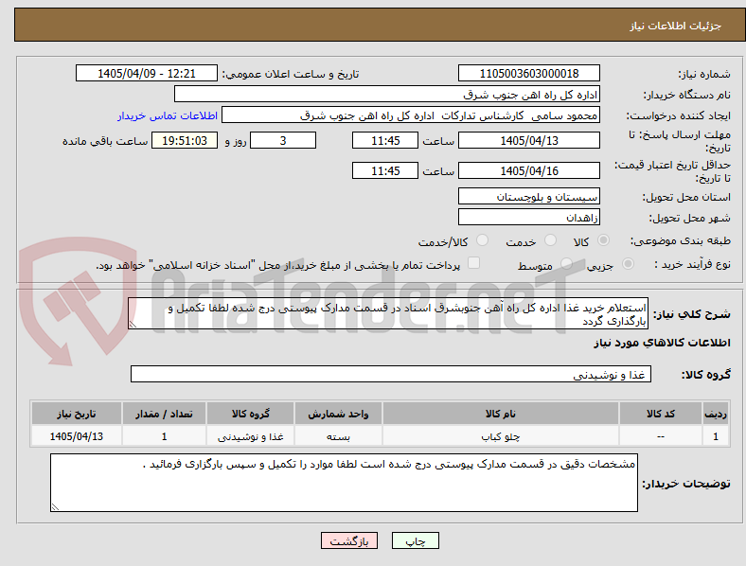
Task: Click the response deadline time 11:45 field
Action: point(385,141)
